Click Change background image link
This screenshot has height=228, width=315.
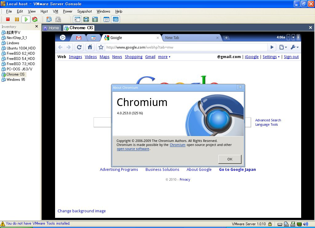tap(82, 211)
